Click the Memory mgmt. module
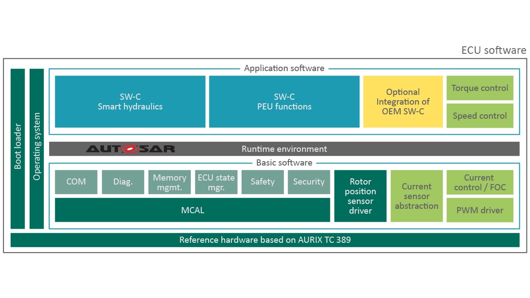Viewport: 530px width, 298px height. [170, 182]
